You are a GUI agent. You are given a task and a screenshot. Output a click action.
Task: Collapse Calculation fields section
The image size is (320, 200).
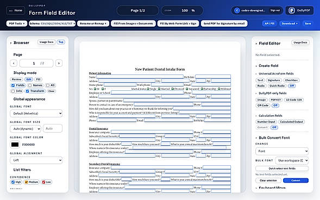point(256,116)
